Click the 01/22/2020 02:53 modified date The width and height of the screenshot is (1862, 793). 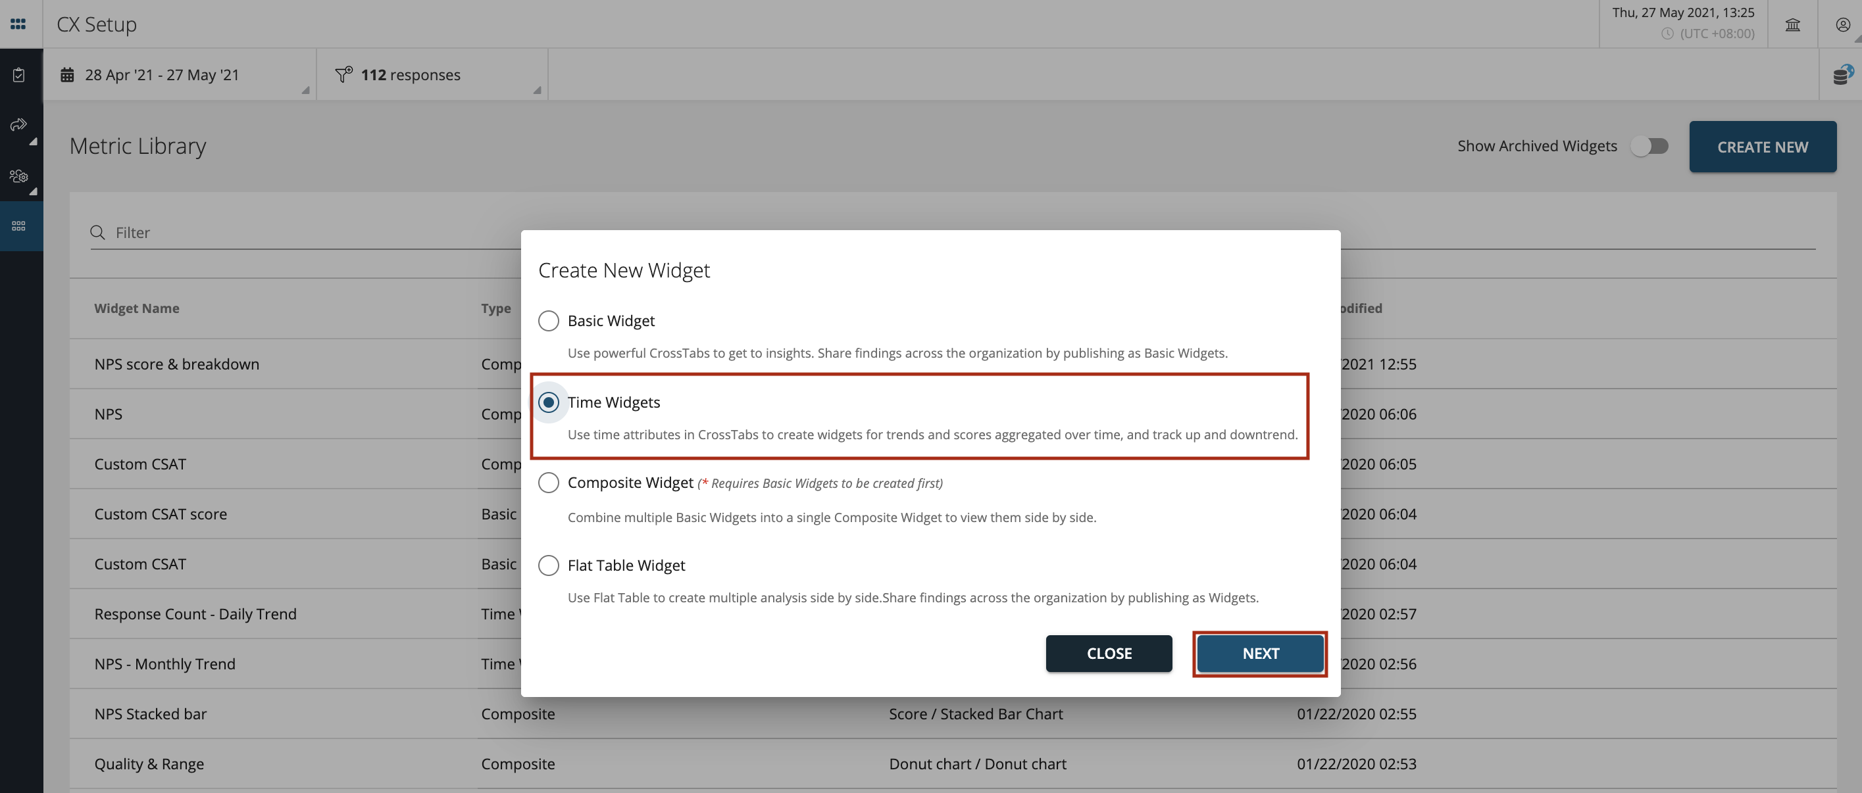1356,763
